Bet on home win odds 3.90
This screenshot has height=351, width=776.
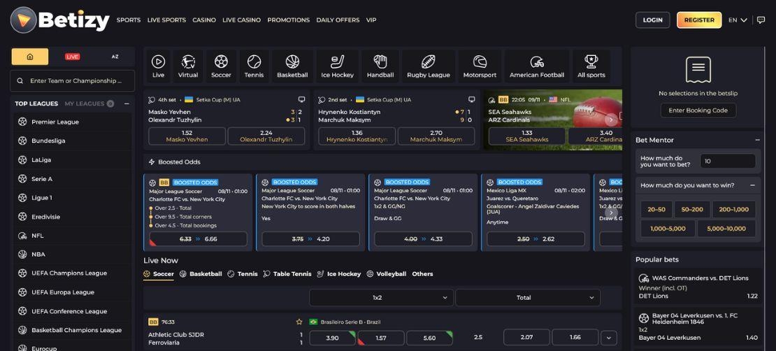coord(333,338)
